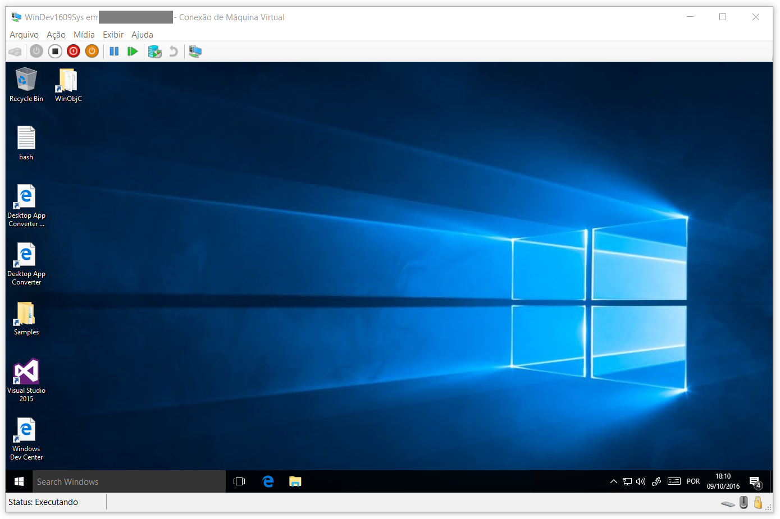Select the bash file on the desktop
The image size is (780, 519).
[x=26, y=143]
